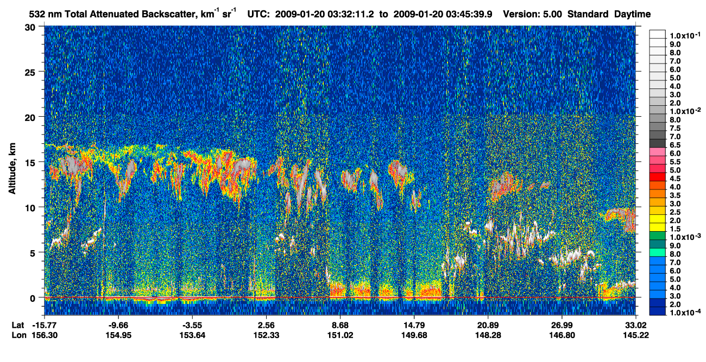Click the latitude value '-9.66'
706x362 pixels.
[118, 325]
